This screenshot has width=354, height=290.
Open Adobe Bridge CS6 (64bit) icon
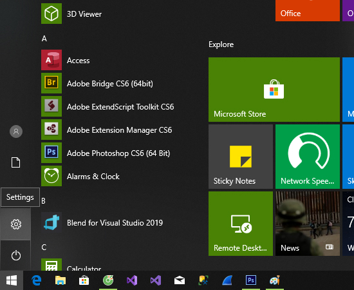tap(51, 83)
